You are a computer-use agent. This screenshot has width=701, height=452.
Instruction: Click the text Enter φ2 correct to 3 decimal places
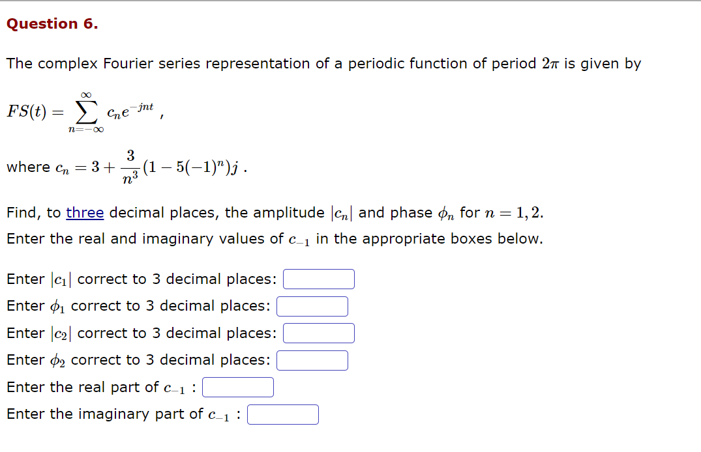[137, 360]
